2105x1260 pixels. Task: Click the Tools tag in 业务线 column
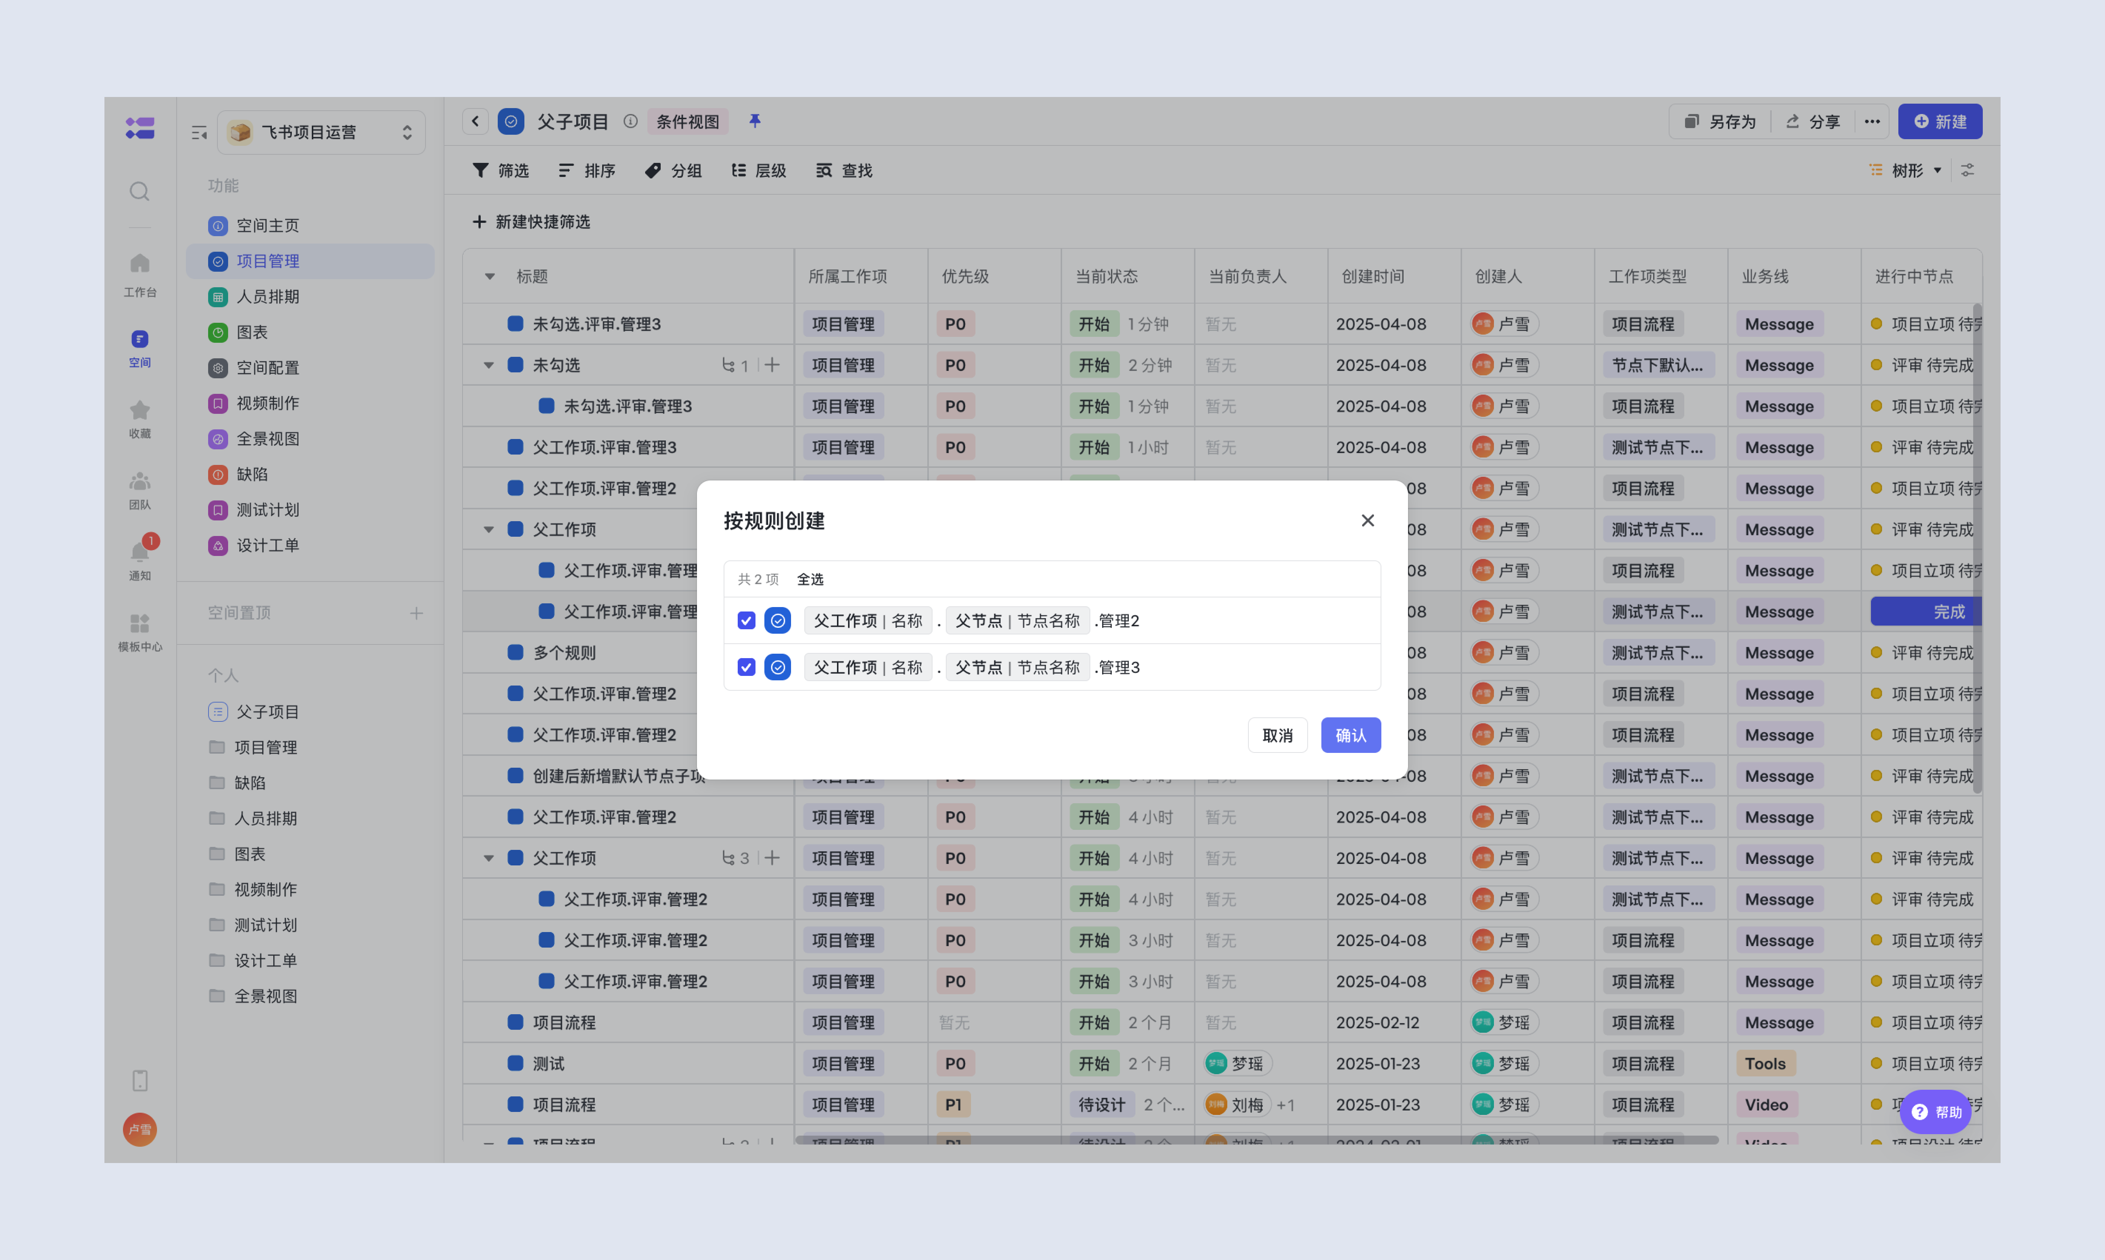(x=1765, y=1064)
